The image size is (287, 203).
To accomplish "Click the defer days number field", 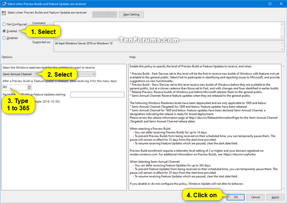I will click(15, 87).
